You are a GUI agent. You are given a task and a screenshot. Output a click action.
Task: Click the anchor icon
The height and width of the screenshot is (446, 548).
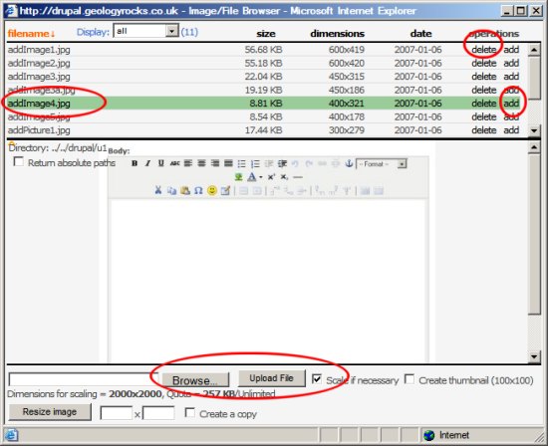(x=349, y=163)
